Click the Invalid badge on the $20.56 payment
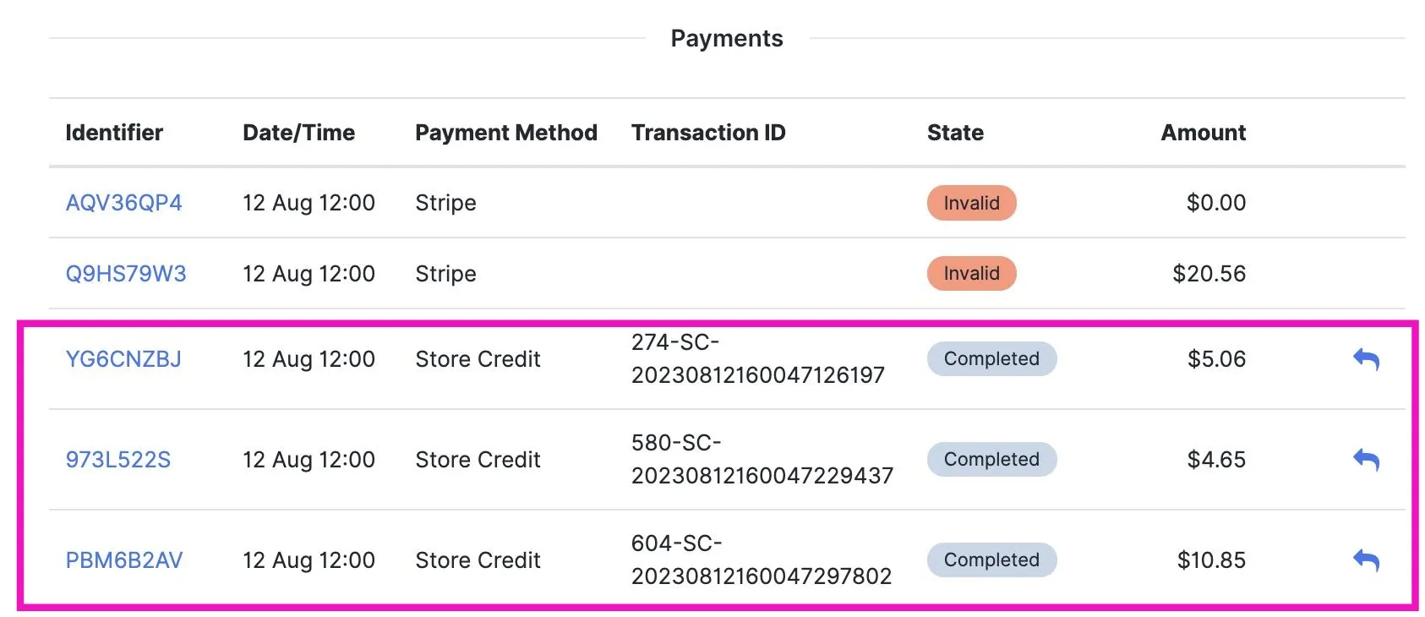The height and width of the screenshot is (617, 1425). click(971, 274)
